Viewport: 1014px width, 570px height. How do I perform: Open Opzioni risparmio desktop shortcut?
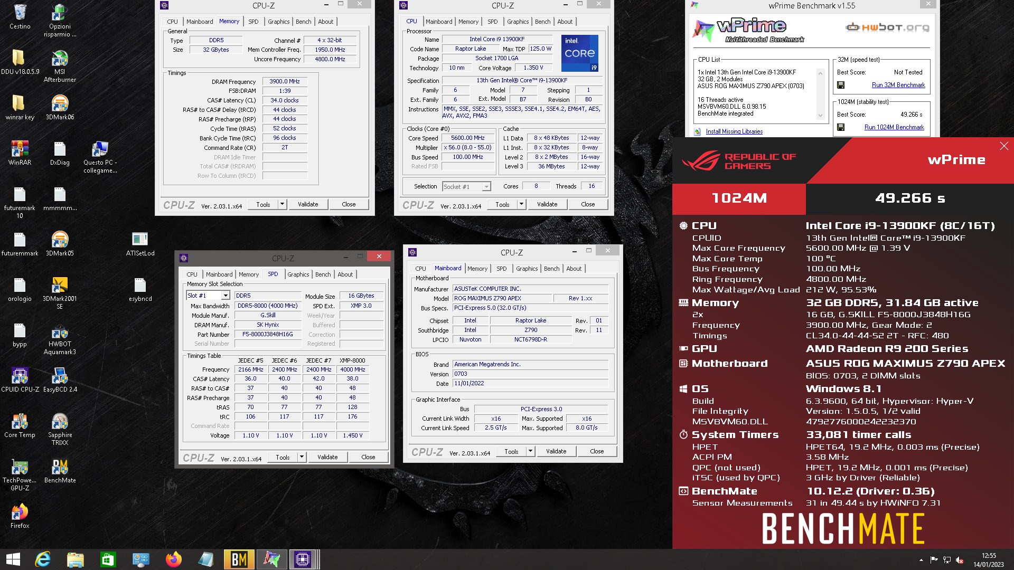[60, 20]
